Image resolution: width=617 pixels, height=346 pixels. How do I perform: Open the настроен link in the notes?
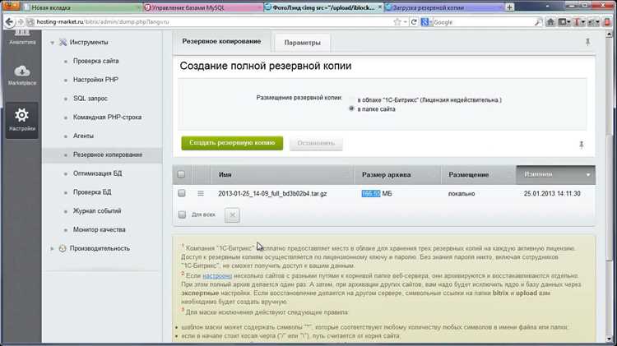point(217,275)
